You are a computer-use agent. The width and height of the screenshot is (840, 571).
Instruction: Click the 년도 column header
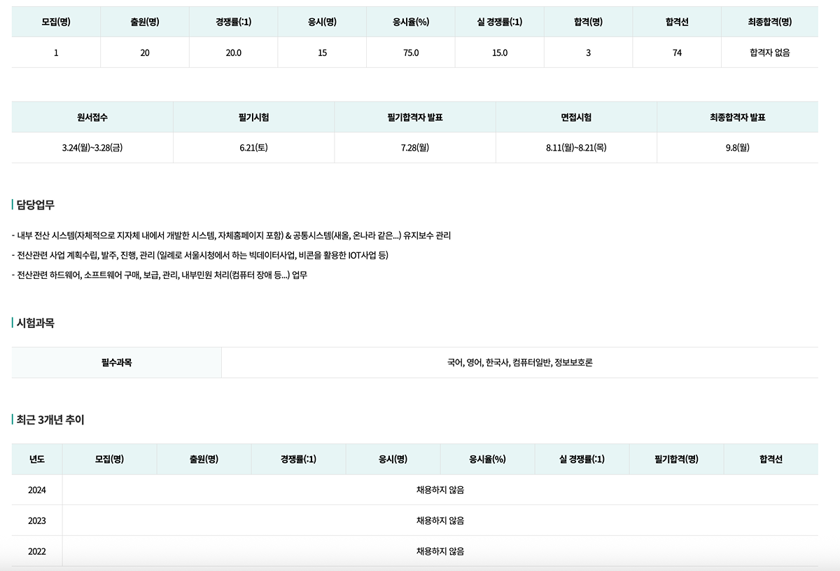37,459
